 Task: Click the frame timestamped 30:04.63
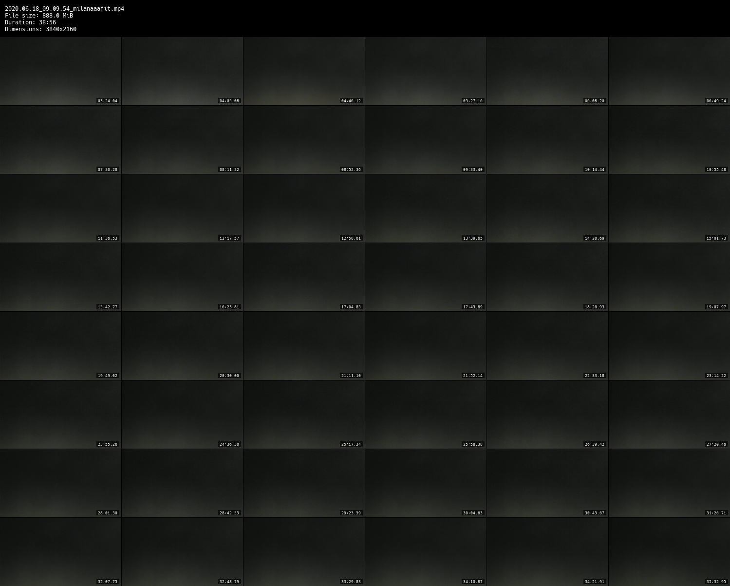(426, 483)
